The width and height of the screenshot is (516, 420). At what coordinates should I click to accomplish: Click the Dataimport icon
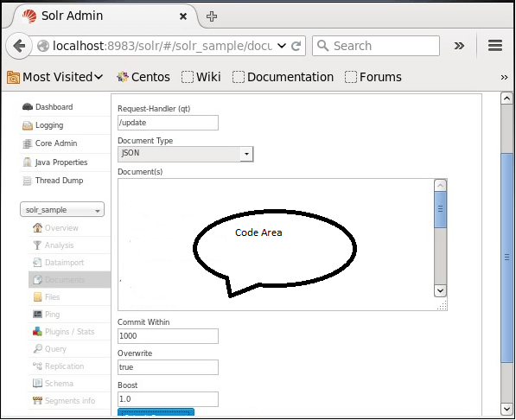coord(37,263)
